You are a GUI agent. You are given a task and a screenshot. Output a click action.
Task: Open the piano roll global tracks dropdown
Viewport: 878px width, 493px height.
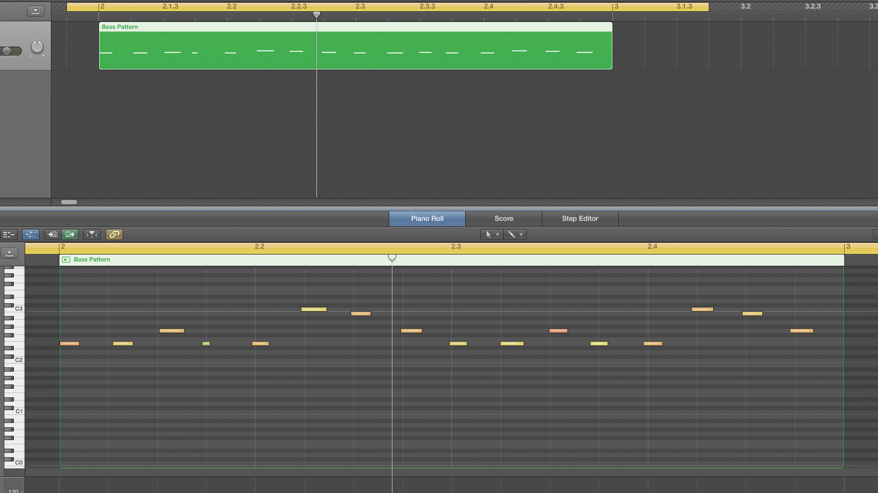[x=9, y=253]
